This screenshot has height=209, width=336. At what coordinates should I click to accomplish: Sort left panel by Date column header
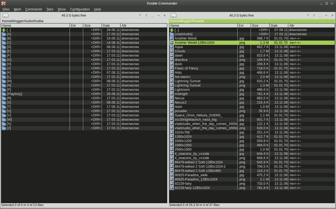point(111,26)
